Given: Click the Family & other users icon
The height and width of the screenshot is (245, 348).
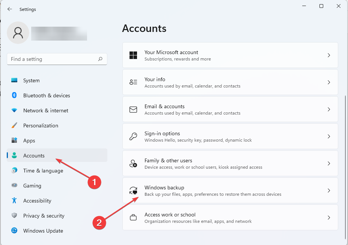Looking at the screenshot, I should (133, 163).
